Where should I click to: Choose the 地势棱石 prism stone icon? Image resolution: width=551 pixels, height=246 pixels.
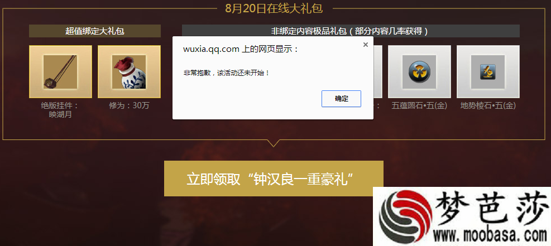tap(488, 71)
